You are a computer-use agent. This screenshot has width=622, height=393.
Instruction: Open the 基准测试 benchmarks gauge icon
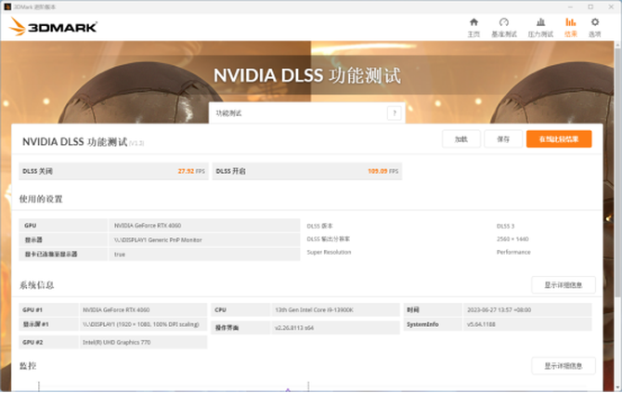coord(504,27)
